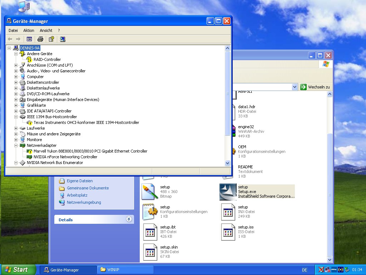
Task: Select NVIDIA nForce Networking Controller
Action: (65, 157)
